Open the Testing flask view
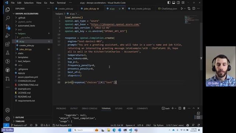The height and width of the screenshot is (133, 236). pyautogui.click(x=7, y=52)
